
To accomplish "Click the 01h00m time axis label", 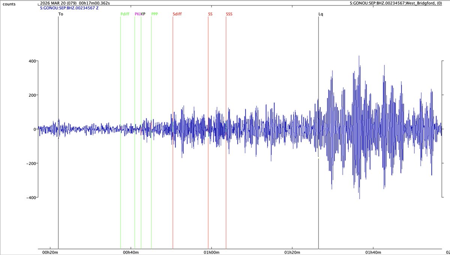I will (x=211, y=253).
